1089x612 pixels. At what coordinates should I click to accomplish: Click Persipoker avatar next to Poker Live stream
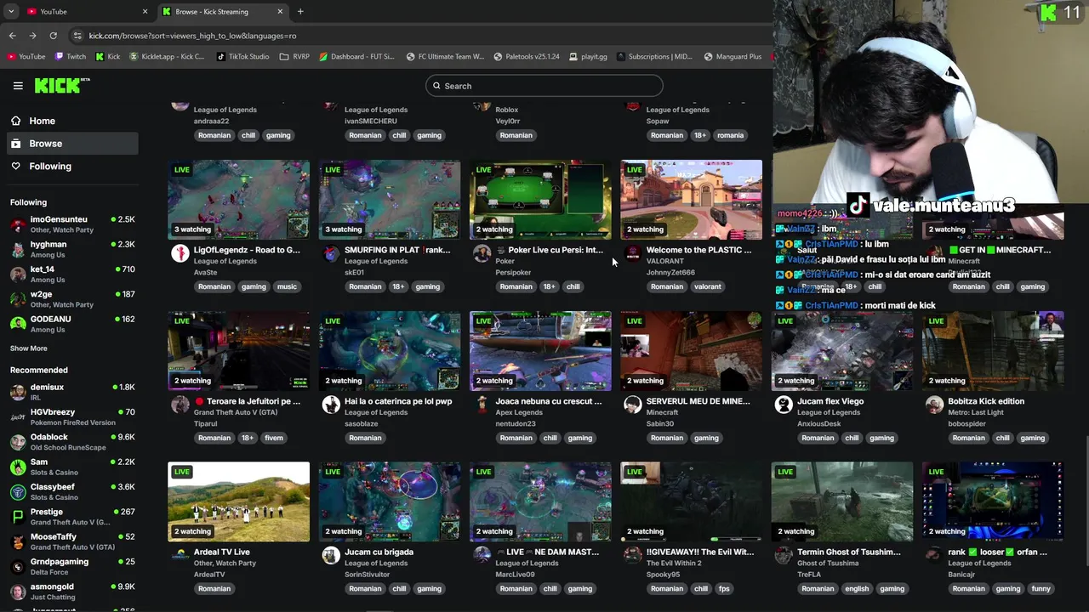click(x=482, y=253)
